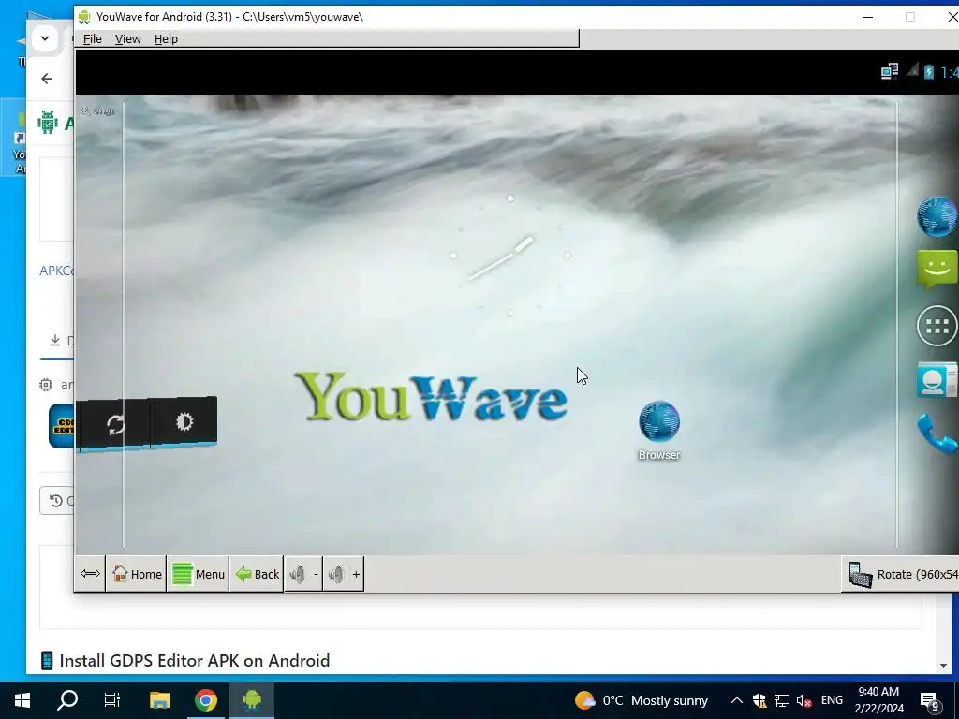Click the network tray icon
This screenshot has width=959, height=719.
(x=782, y=700)
